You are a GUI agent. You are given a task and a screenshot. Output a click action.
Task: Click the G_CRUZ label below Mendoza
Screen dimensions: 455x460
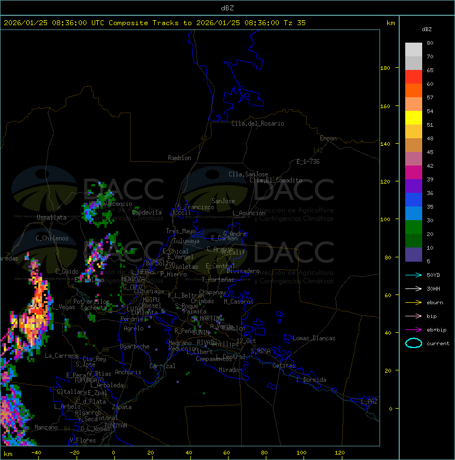point(133,287)
